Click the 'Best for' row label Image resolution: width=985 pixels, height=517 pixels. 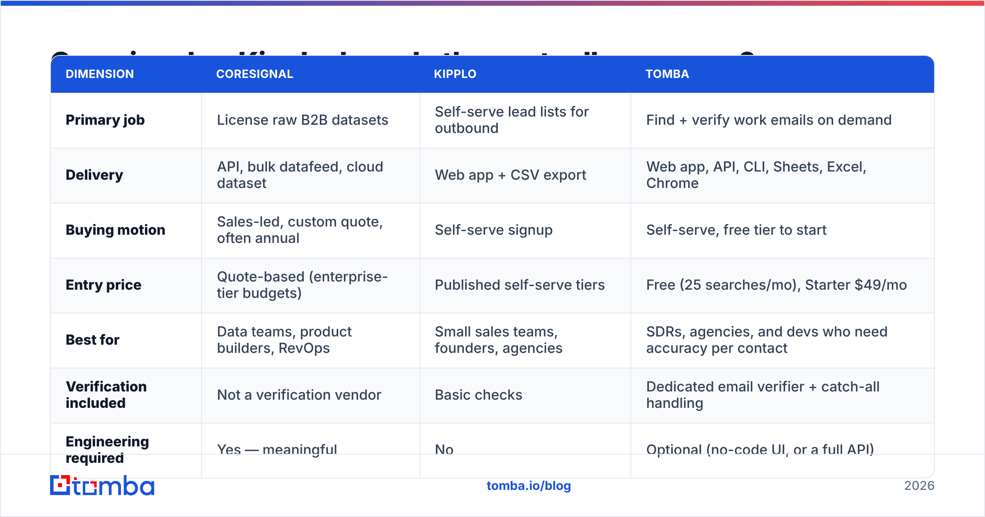pos(92,340)
